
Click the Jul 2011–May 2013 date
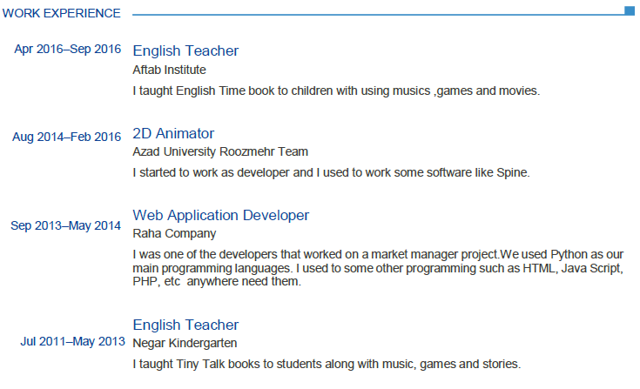pyautogui.click(x=73, y=341)
